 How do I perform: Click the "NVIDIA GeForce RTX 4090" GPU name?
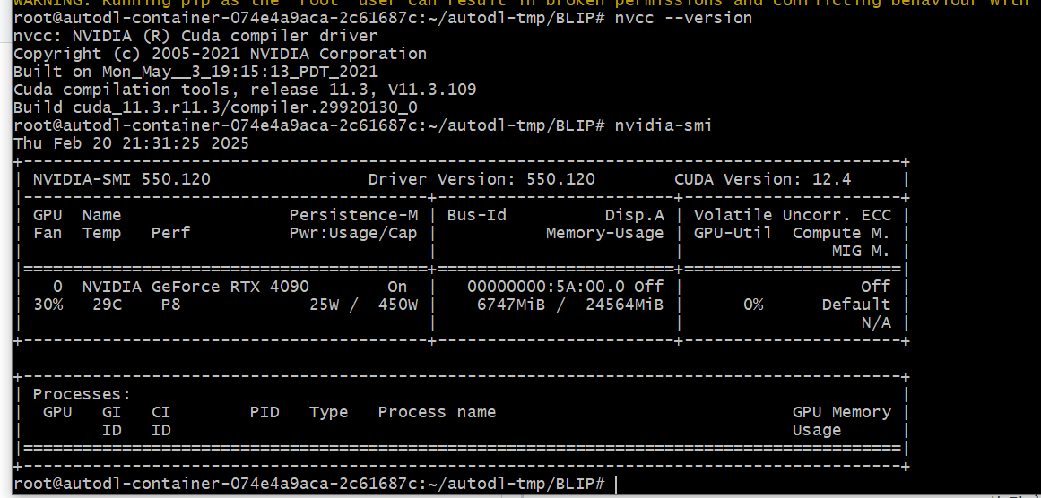(x=195, y=287)
